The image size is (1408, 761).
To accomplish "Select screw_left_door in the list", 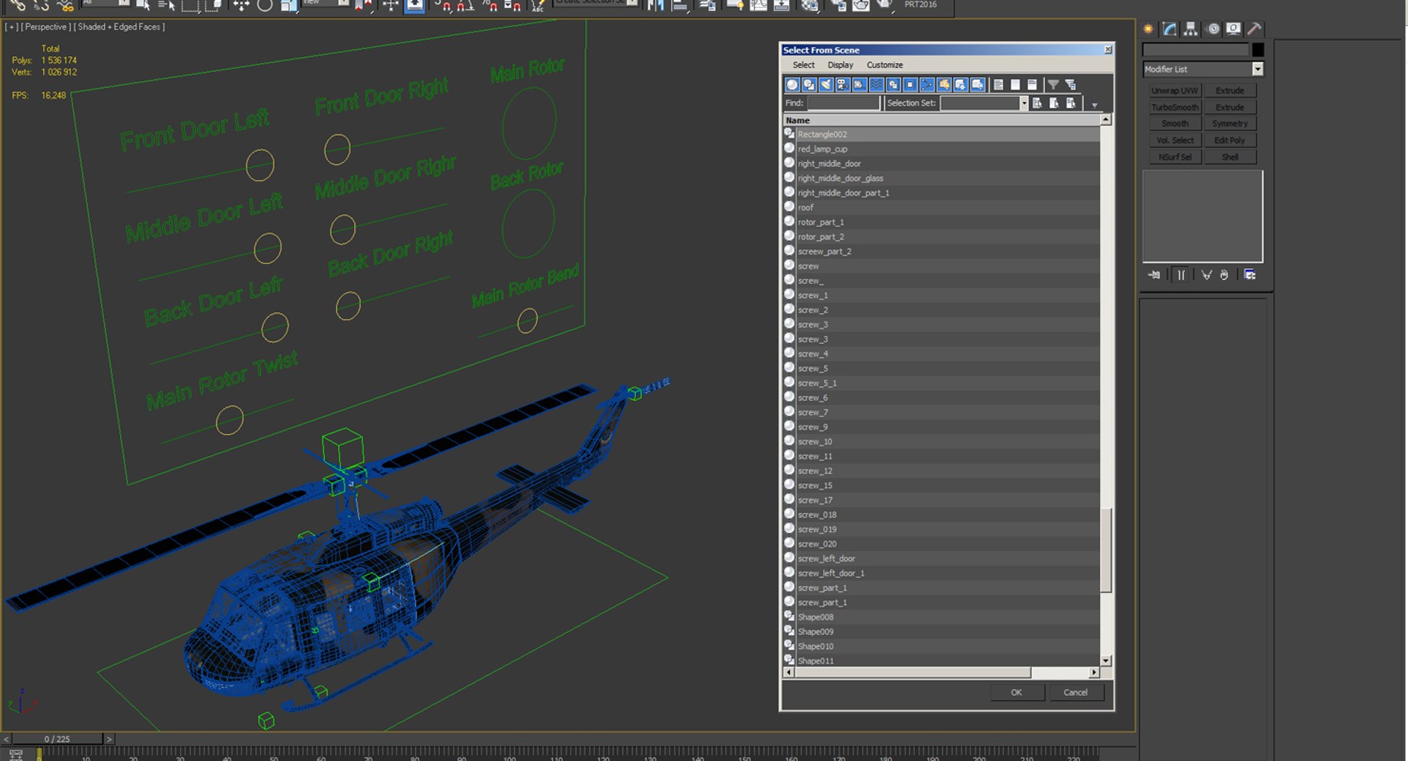I will pos(941,559).
